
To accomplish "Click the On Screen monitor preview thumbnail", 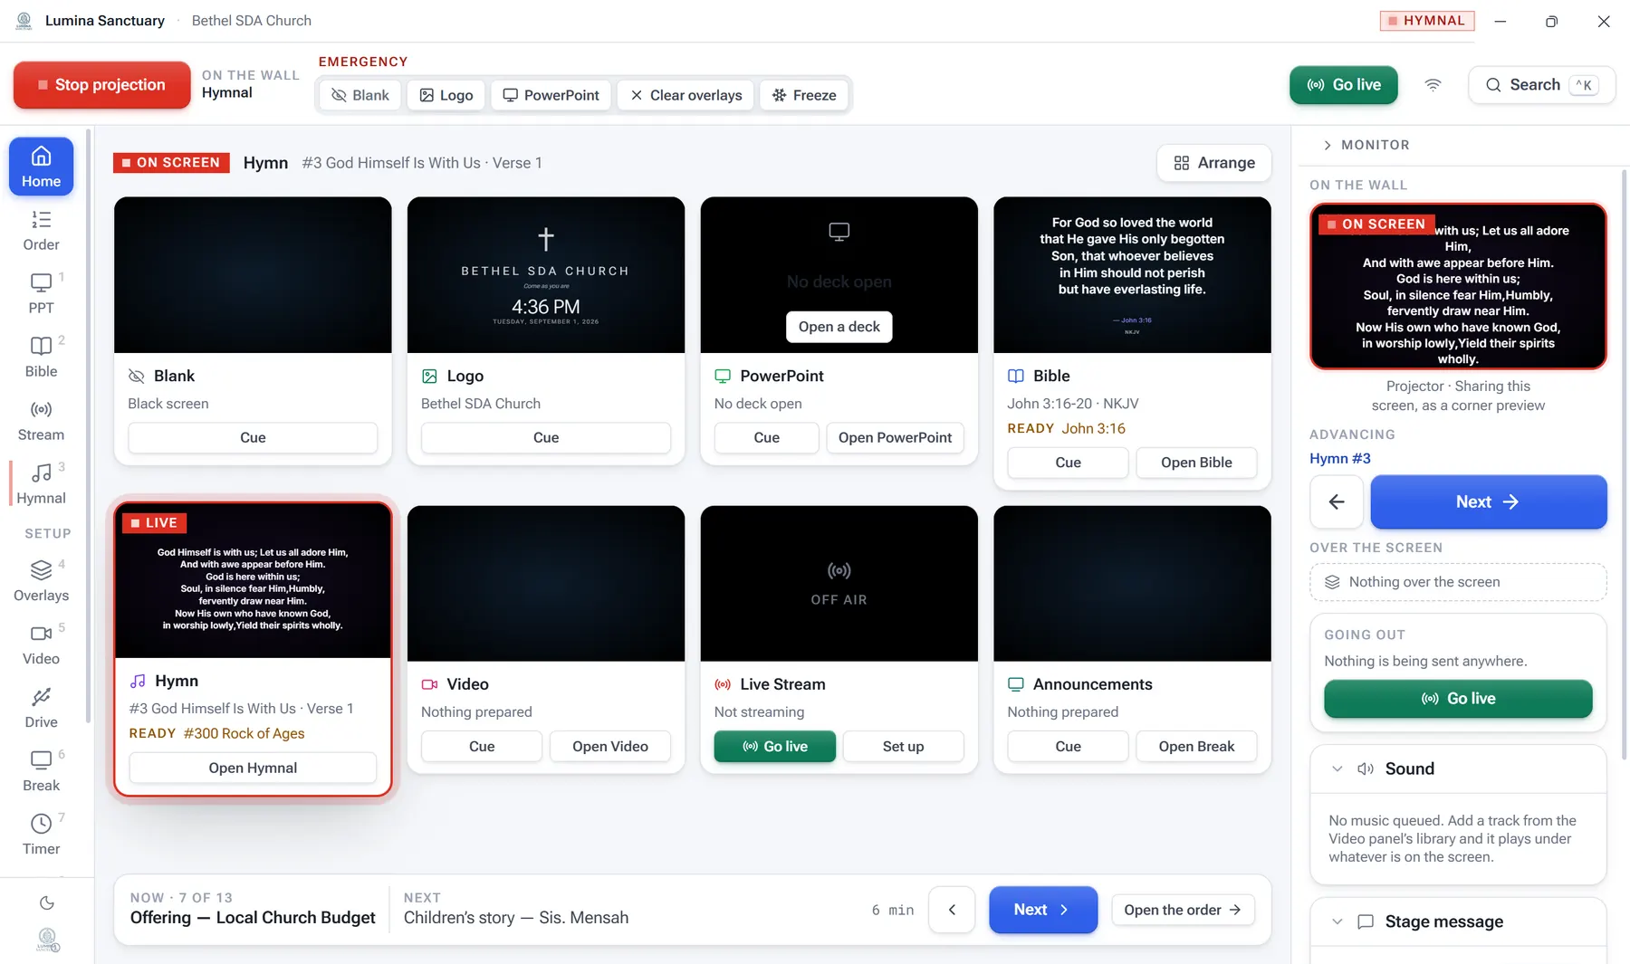I will pos(1458,286).
